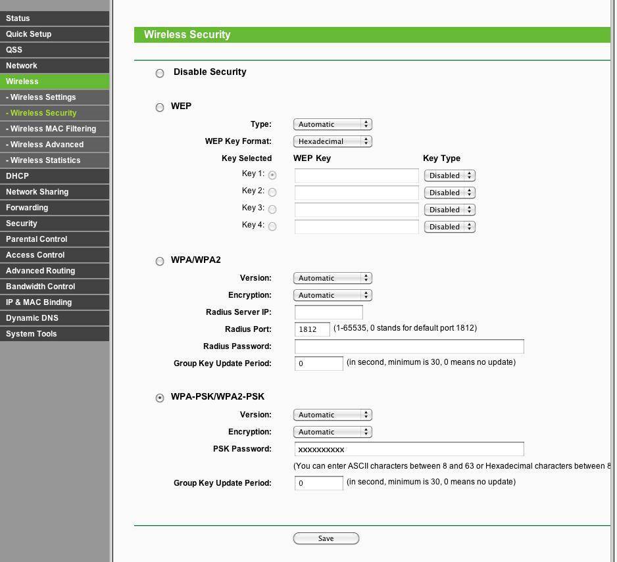Screen dimensions: 617x562
Task: Expand the WEP Key Format dropdown
Action: (332, 141)
